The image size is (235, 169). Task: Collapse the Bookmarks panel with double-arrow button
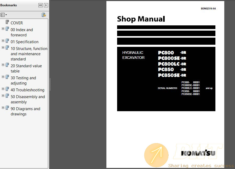41,5
